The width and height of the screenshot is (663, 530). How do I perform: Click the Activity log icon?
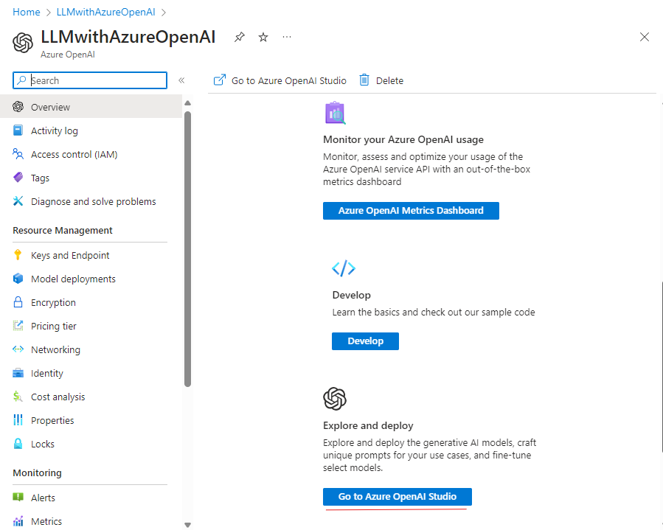18,130
